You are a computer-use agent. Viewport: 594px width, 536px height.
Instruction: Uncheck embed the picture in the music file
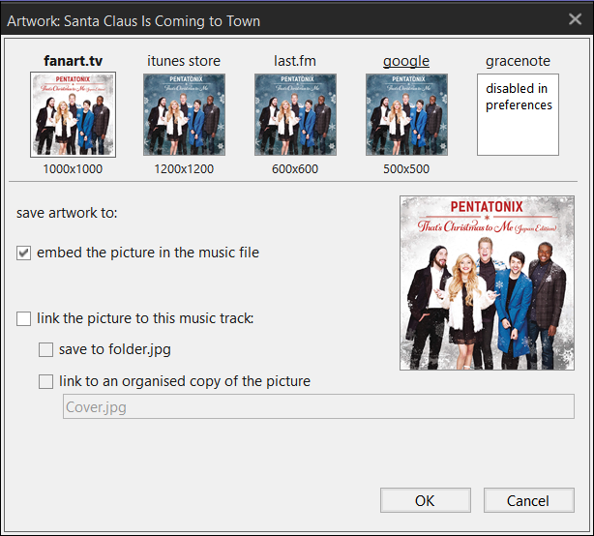(x=23, y=253)
